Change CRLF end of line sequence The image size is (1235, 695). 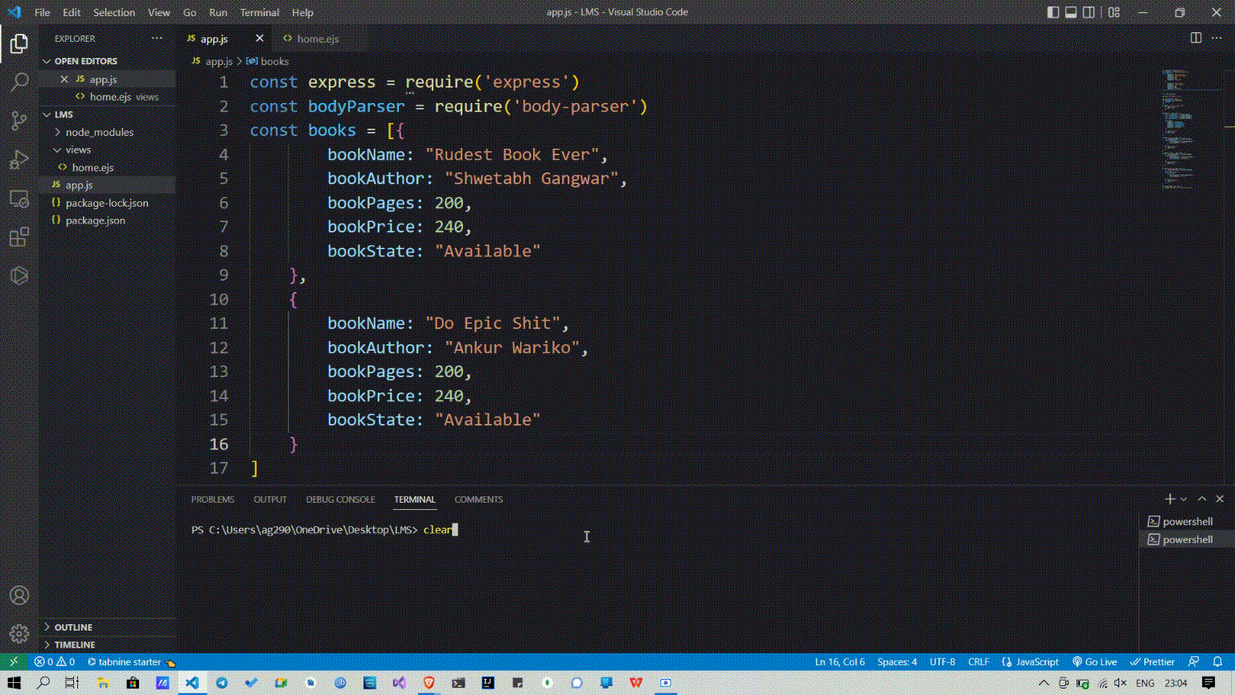point(979,662)
